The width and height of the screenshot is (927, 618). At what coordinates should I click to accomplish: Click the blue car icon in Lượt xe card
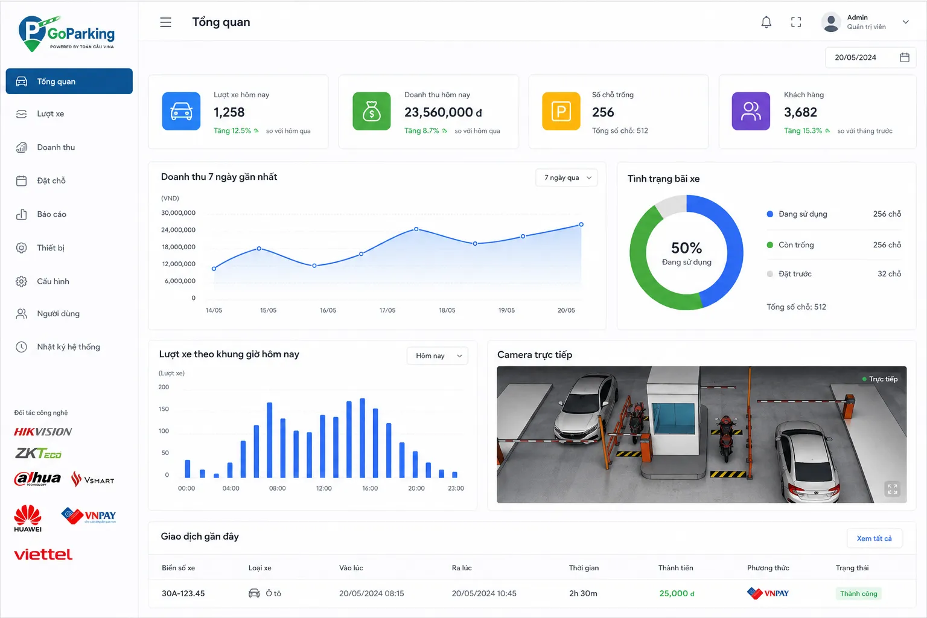(181, 111)
